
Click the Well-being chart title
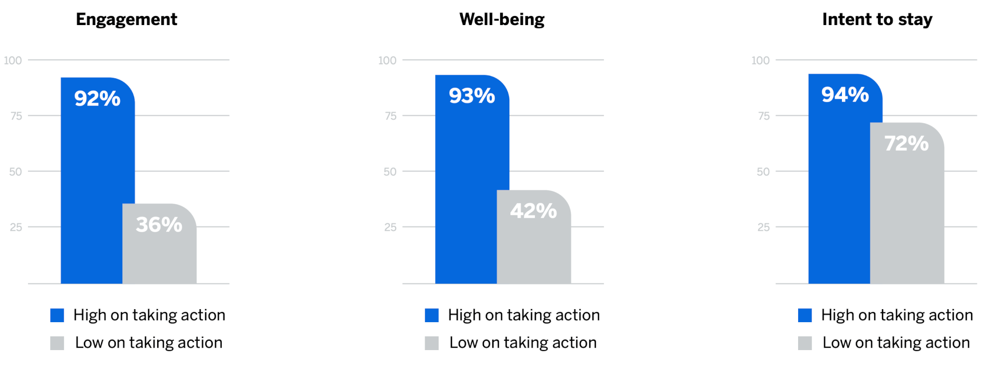pos(502,20)
